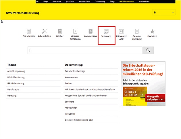This screenshot has height=139, width=181.
Task: Click the Favoriten star icon
Action: (x=152, y=31)
